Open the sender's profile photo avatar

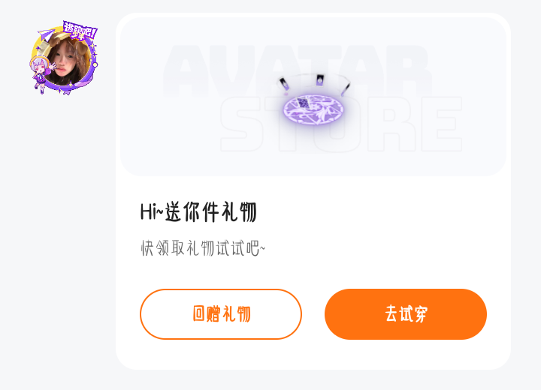click(67, 60)
